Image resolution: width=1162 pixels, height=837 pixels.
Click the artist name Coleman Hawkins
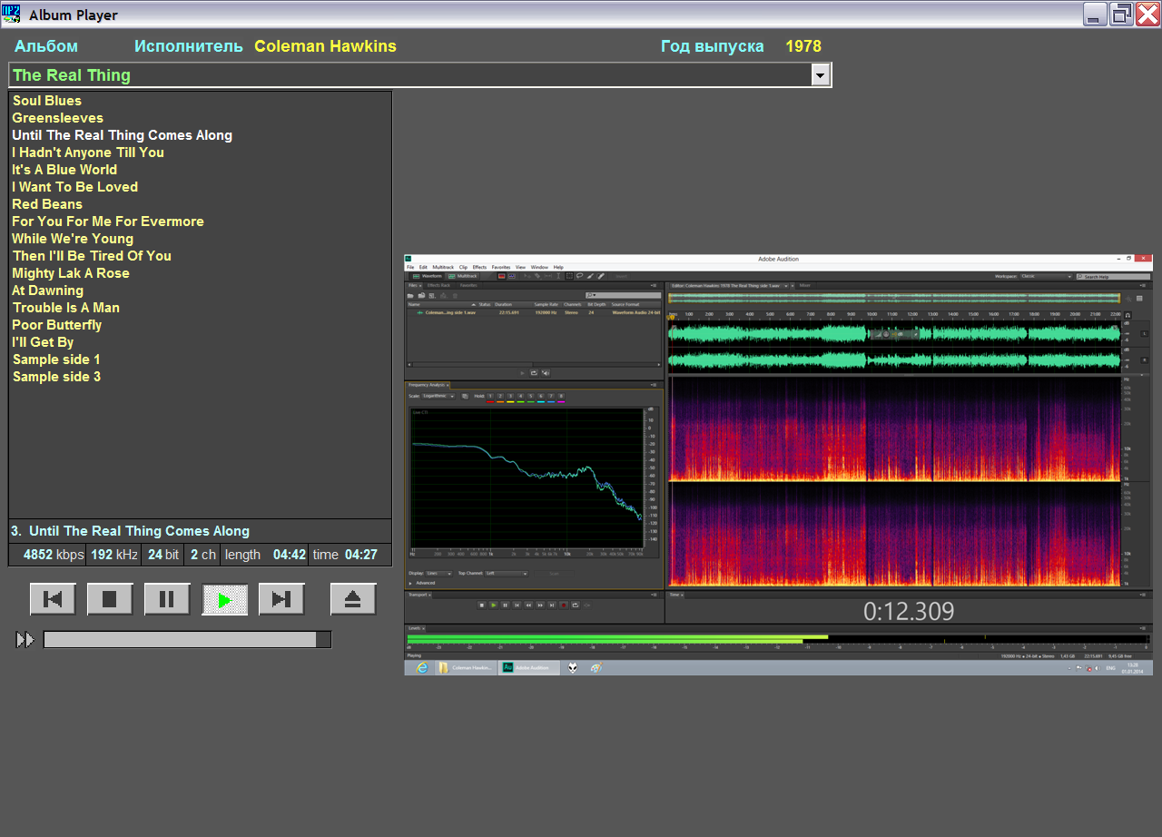click(x=325, y=46)
